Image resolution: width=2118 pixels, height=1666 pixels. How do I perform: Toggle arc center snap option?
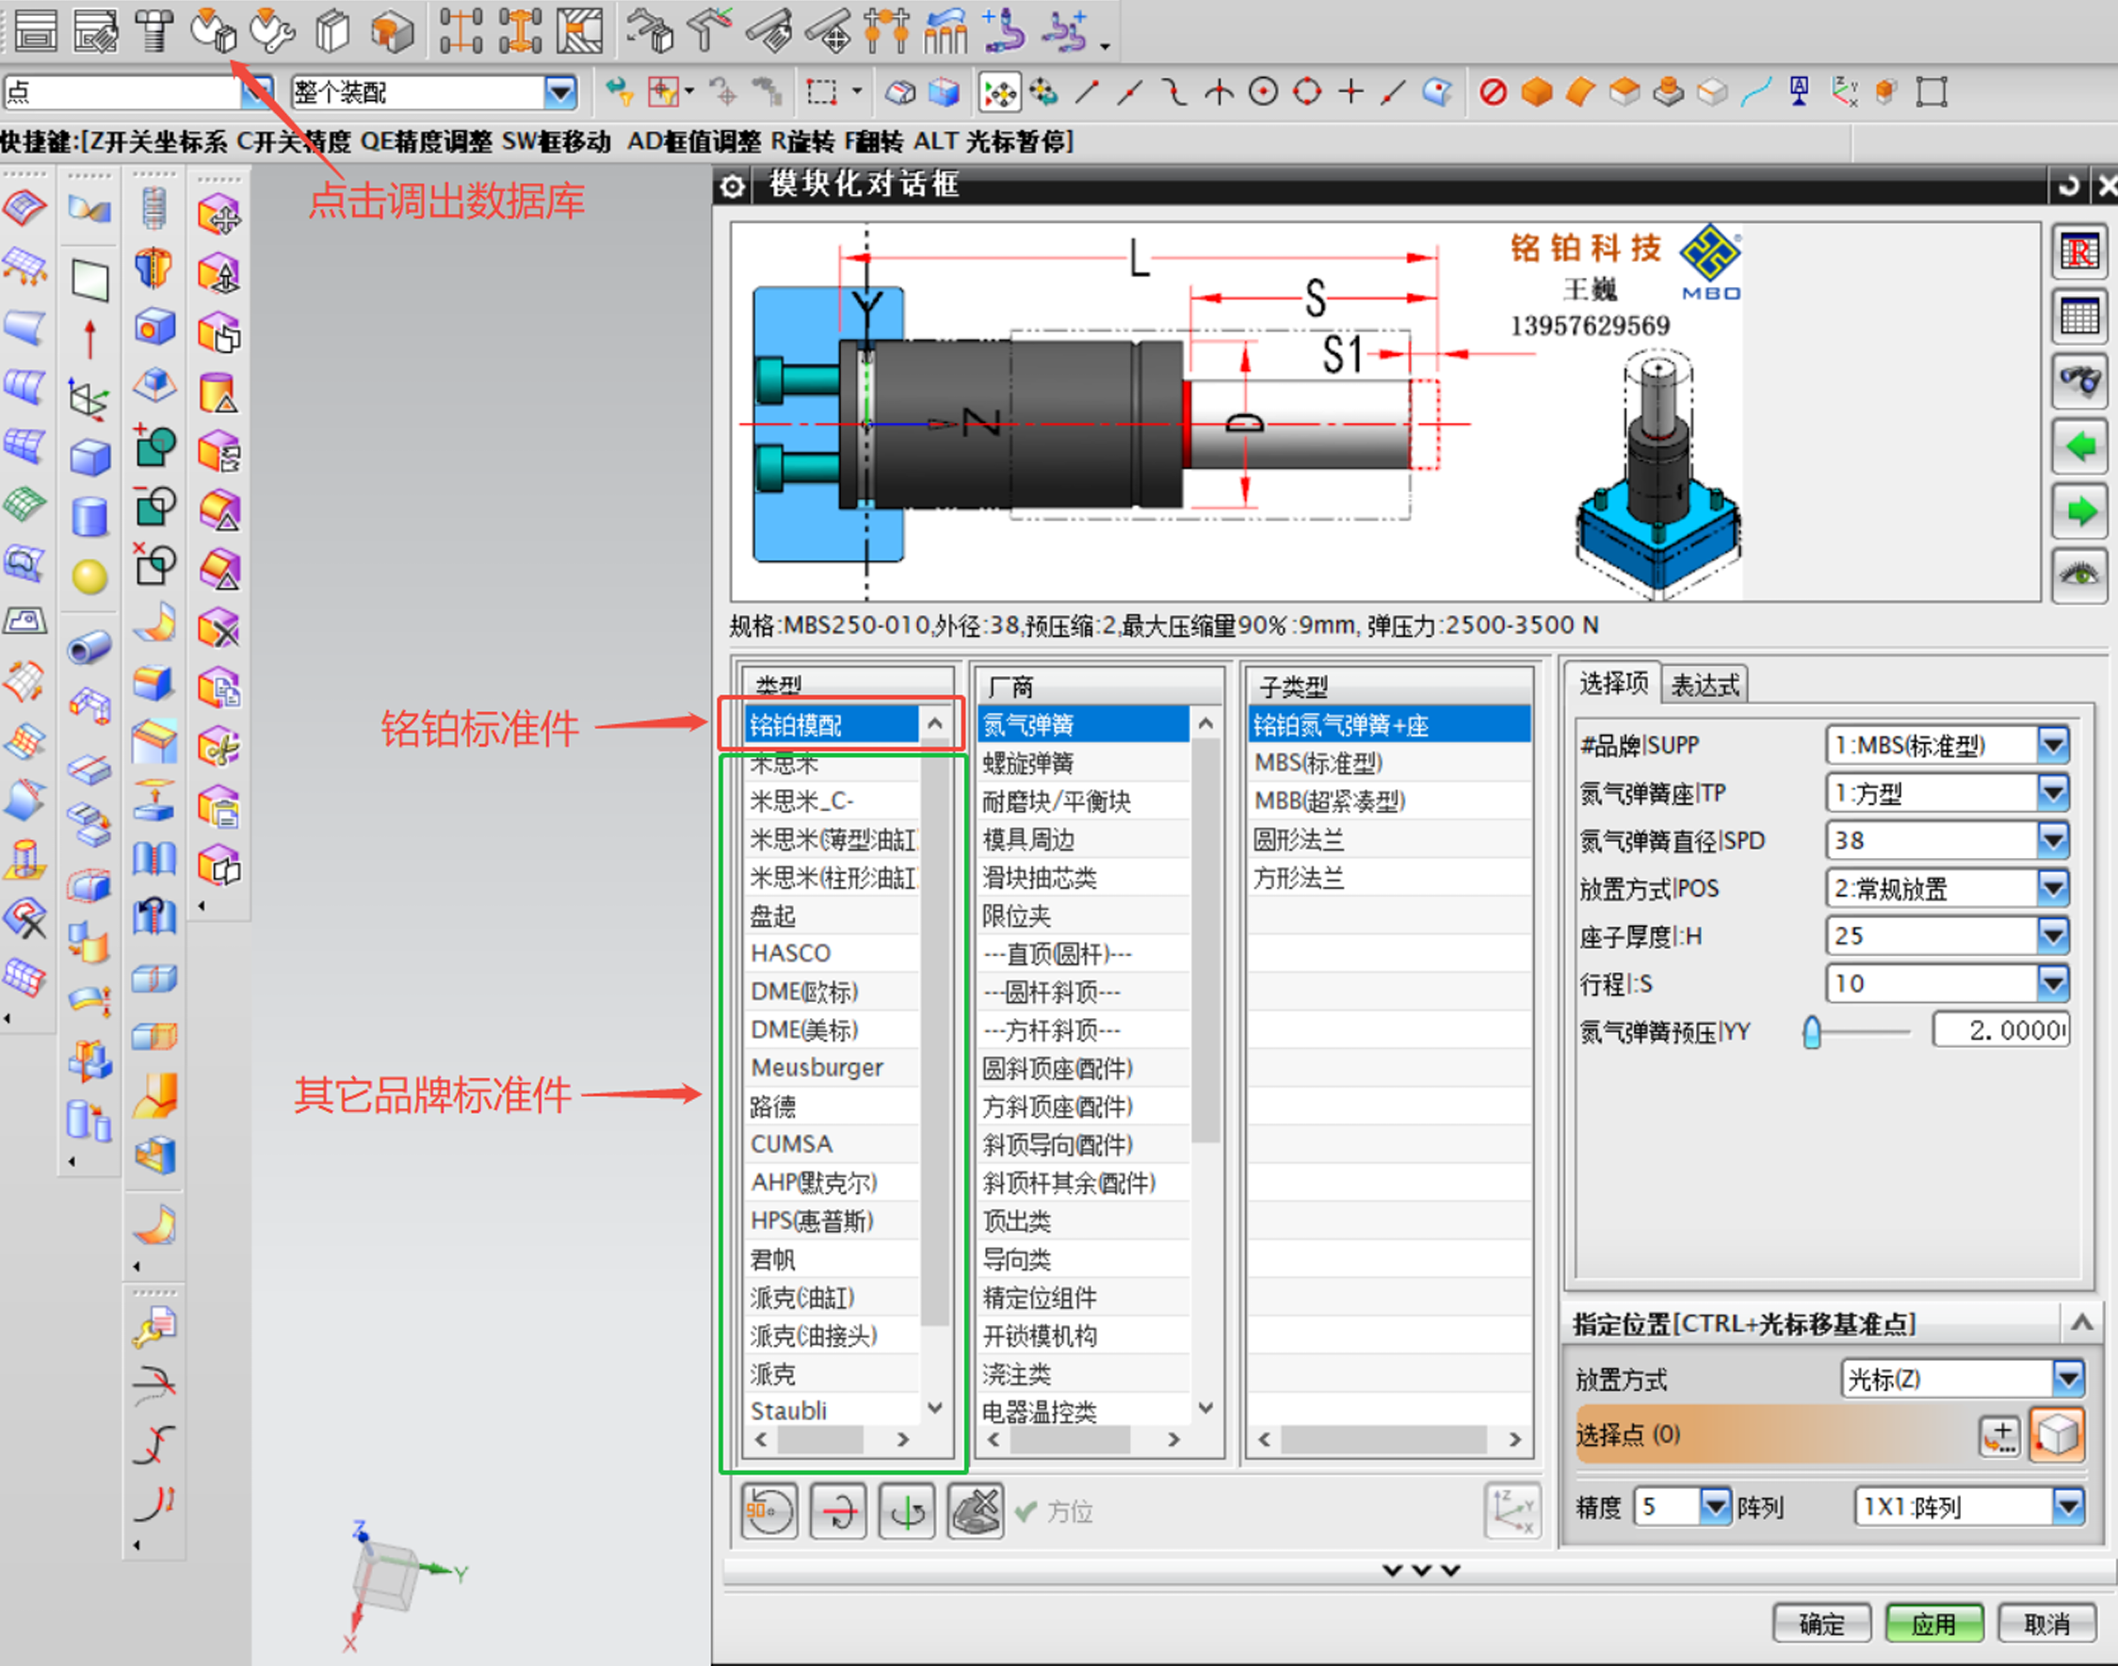1263,92
